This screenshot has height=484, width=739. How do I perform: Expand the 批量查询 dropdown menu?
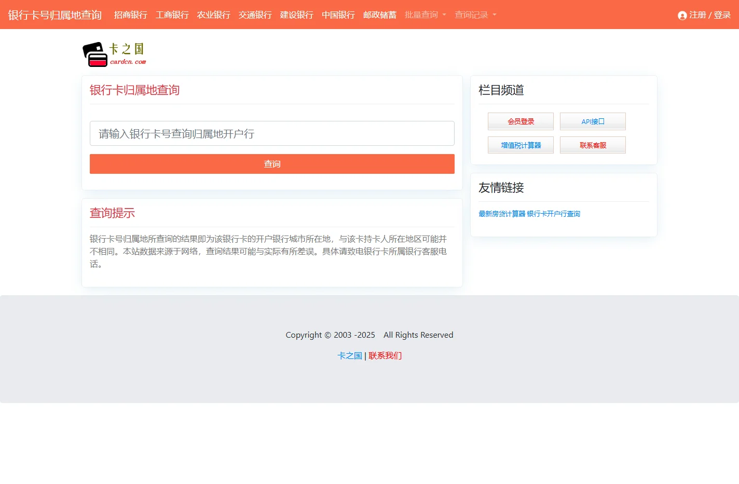426,15
